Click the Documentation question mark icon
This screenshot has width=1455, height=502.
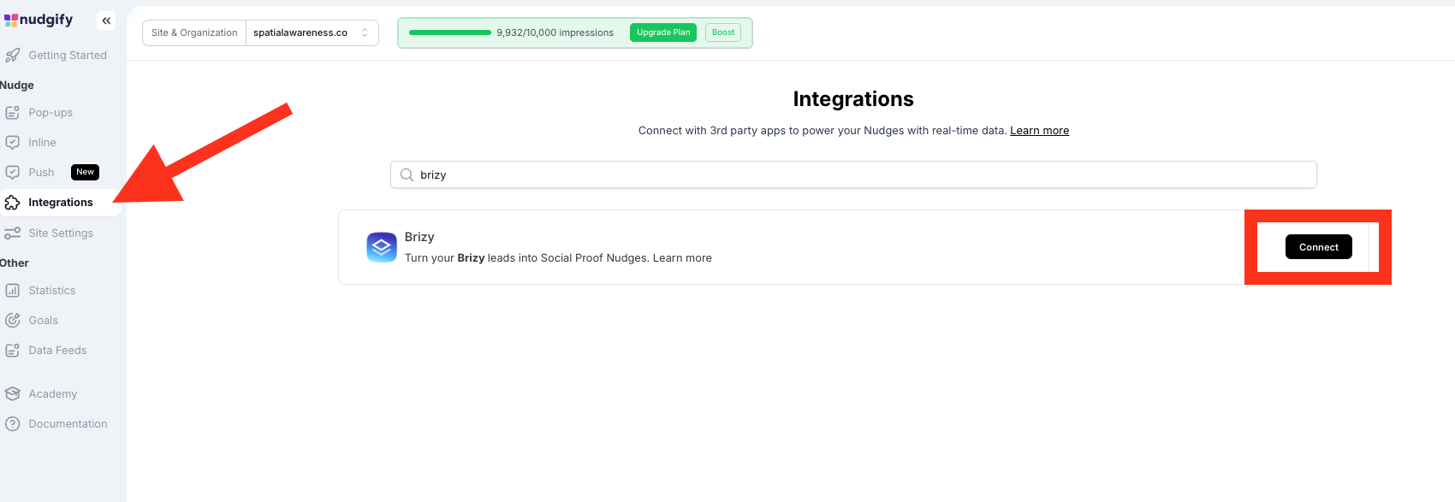(13, 424)
